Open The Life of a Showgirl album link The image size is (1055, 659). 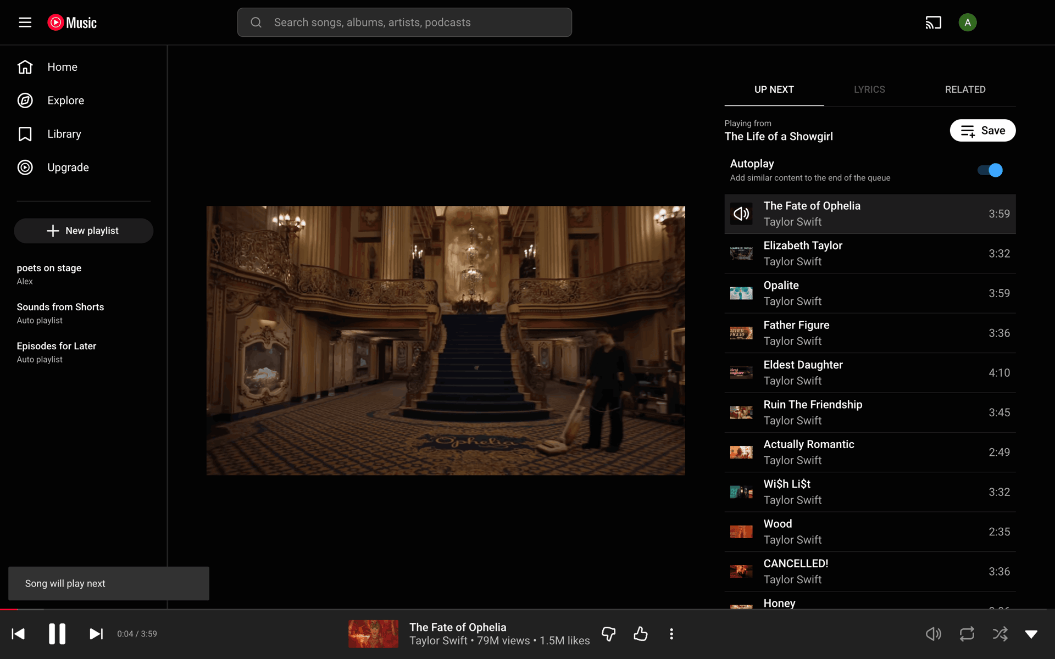(x=779, y=137)
